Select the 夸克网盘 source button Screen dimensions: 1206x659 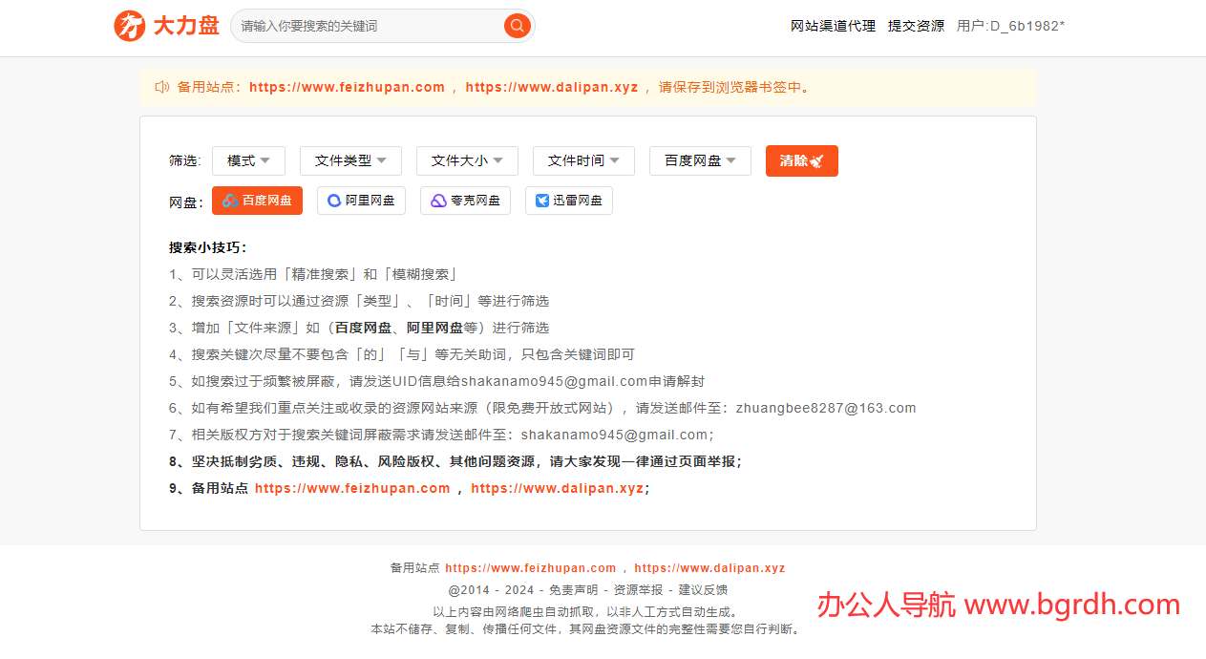(x=465, y=201)
